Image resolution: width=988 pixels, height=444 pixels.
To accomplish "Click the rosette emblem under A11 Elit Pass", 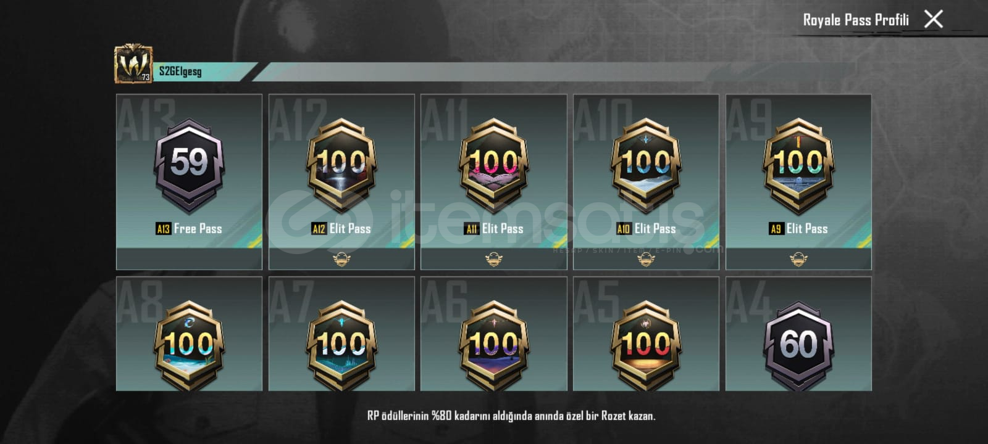I will click(493, 259).
